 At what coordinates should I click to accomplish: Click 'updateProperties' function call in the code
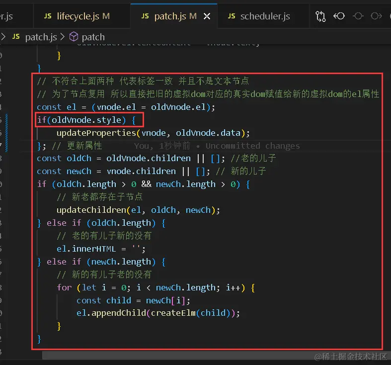coord(96,133)
